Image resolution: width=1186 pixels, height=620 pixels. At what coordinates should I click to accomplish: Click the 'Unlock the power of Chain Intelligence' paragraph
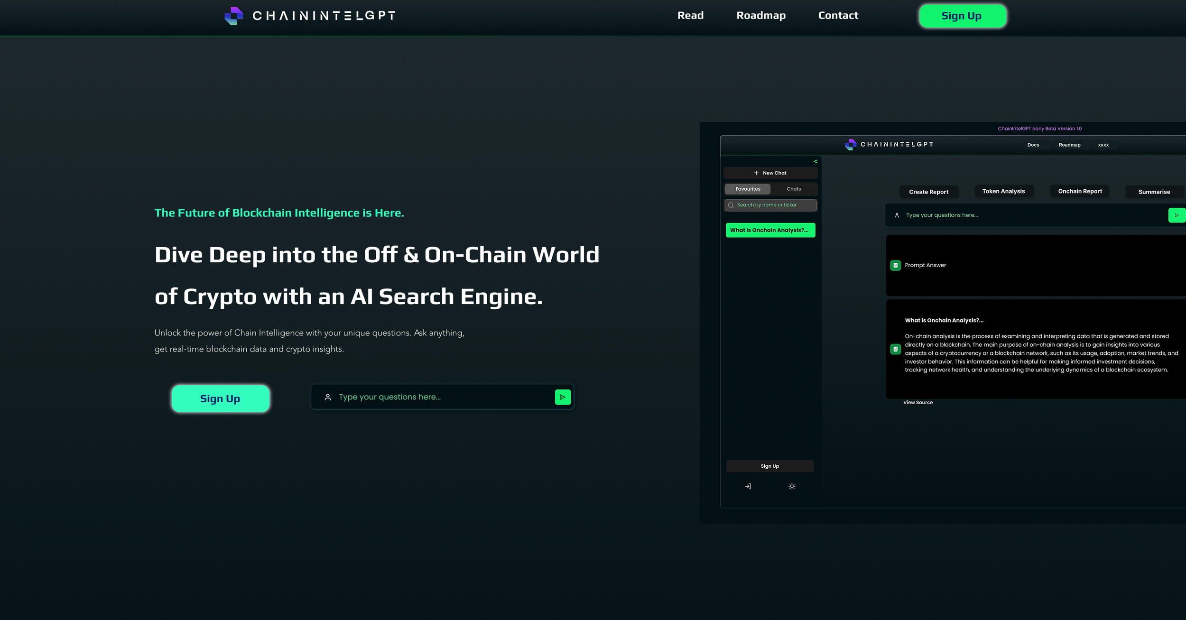tap(309, 341)
